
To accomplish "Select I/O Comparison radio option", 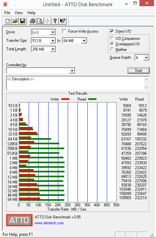I will coord(112,38).
